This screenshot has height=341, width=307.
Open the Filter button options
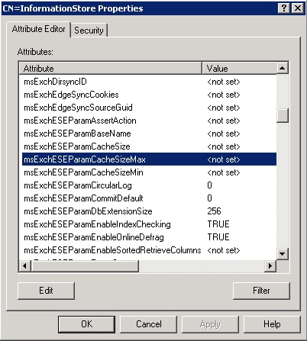(261, 291)
